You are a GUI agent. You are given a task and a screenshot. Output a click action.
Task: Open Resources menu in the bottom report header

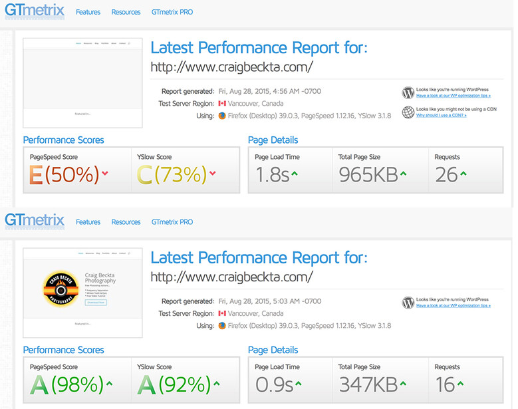126,222
